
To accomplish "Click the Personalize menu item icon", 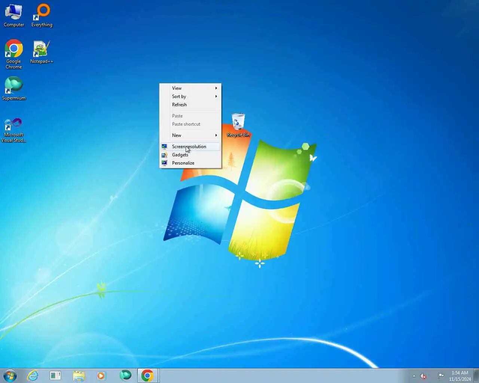I will click(164, 163).
